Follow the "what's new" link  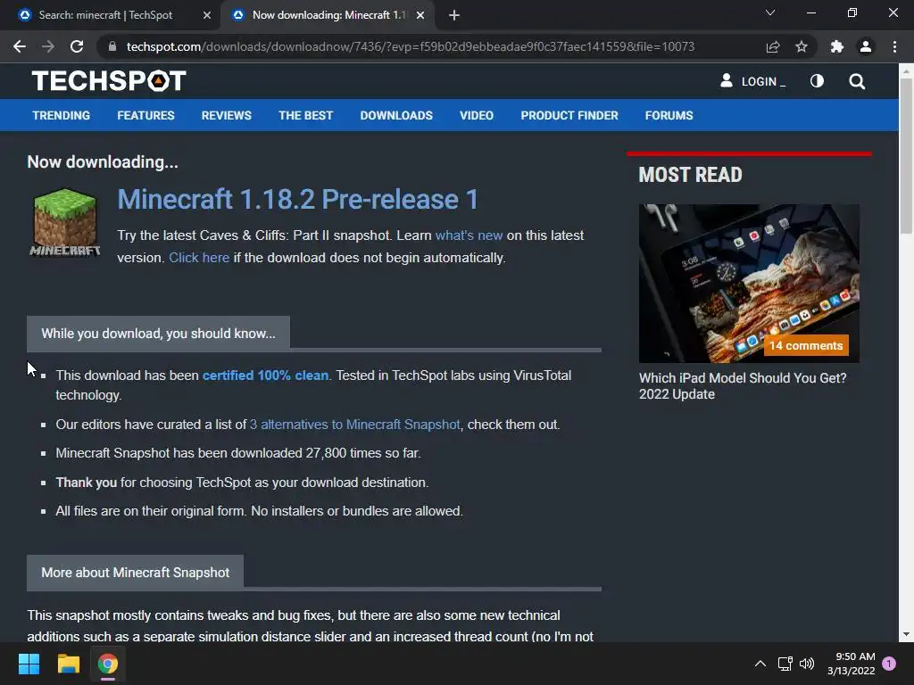click(469, 235)
